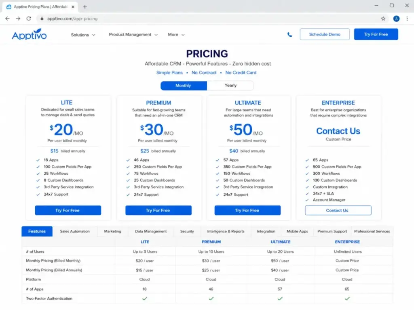Click the large Contact Us heading
The image size is (414, 310).
click(338, 131)
